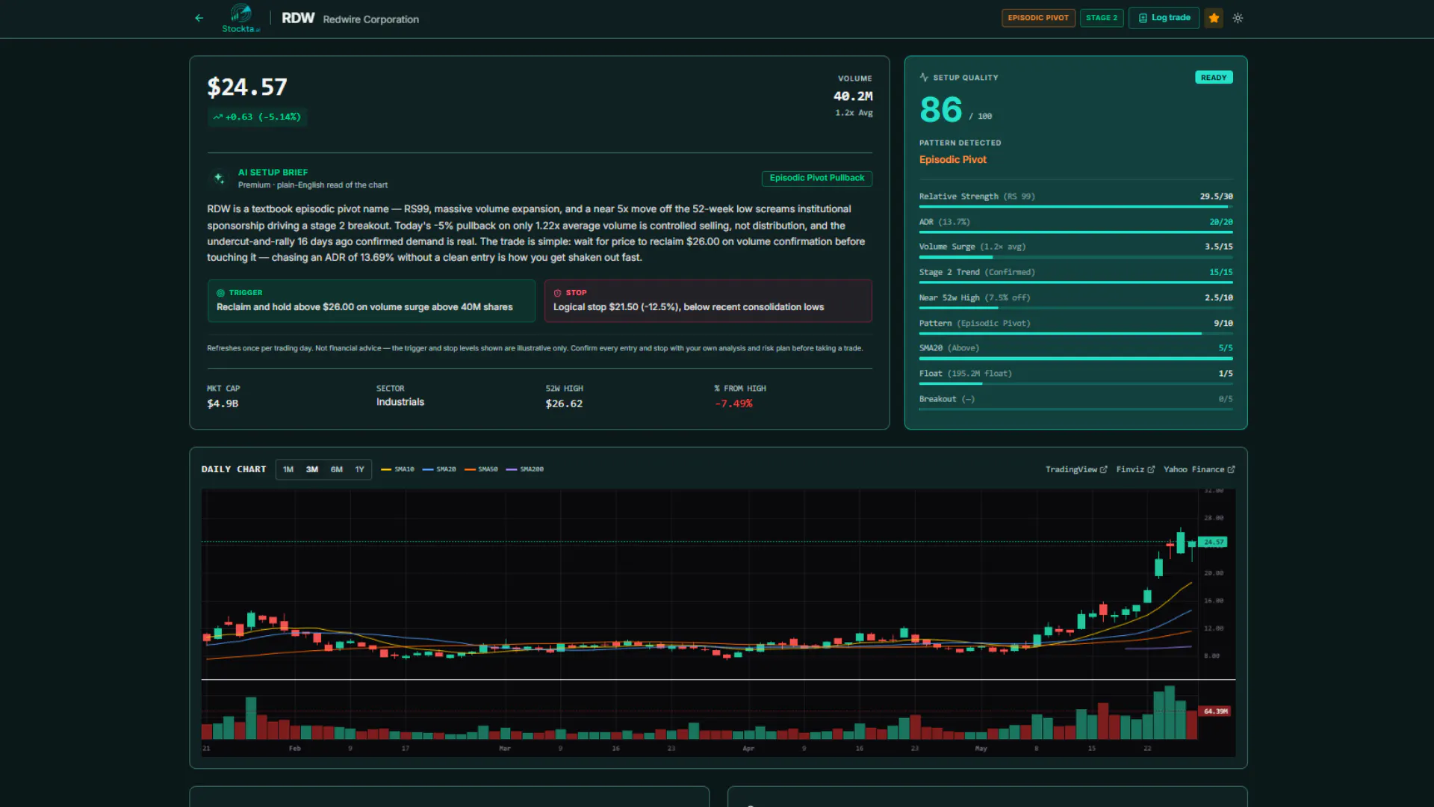
Task: Open the TradingView external link
Action: point(1075,469)
